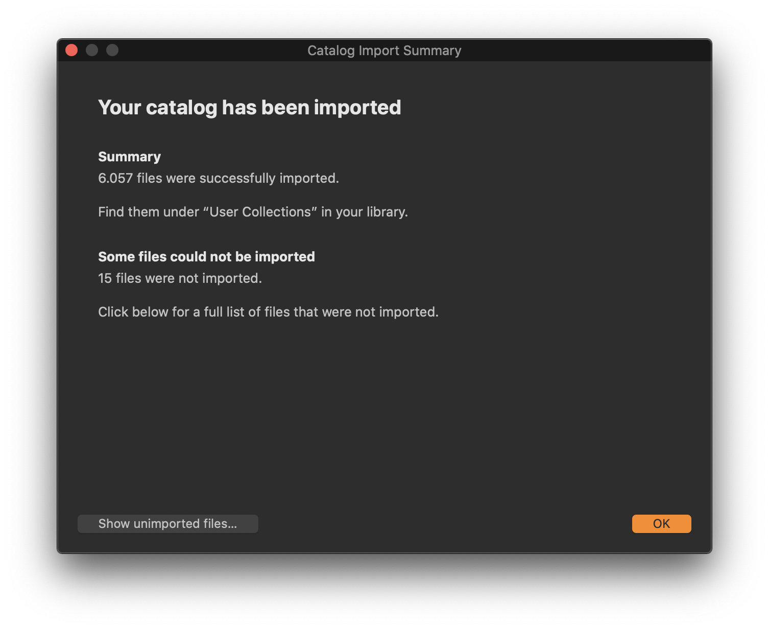The height and width of the screenshot is (629, 769).
Task: Click the Catalog Import Summary window title
Action: pos(384,51)
